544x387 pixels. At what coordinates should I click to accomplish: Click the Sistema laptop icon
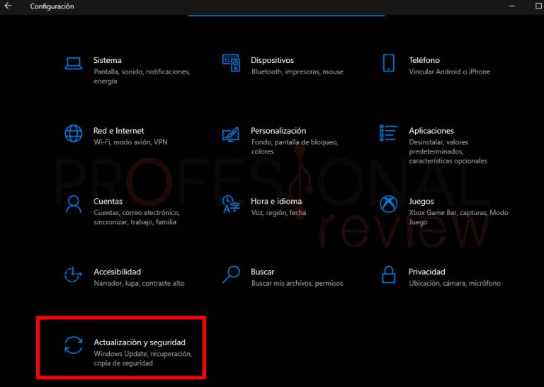pyautogui.click(x=73, y=64)
